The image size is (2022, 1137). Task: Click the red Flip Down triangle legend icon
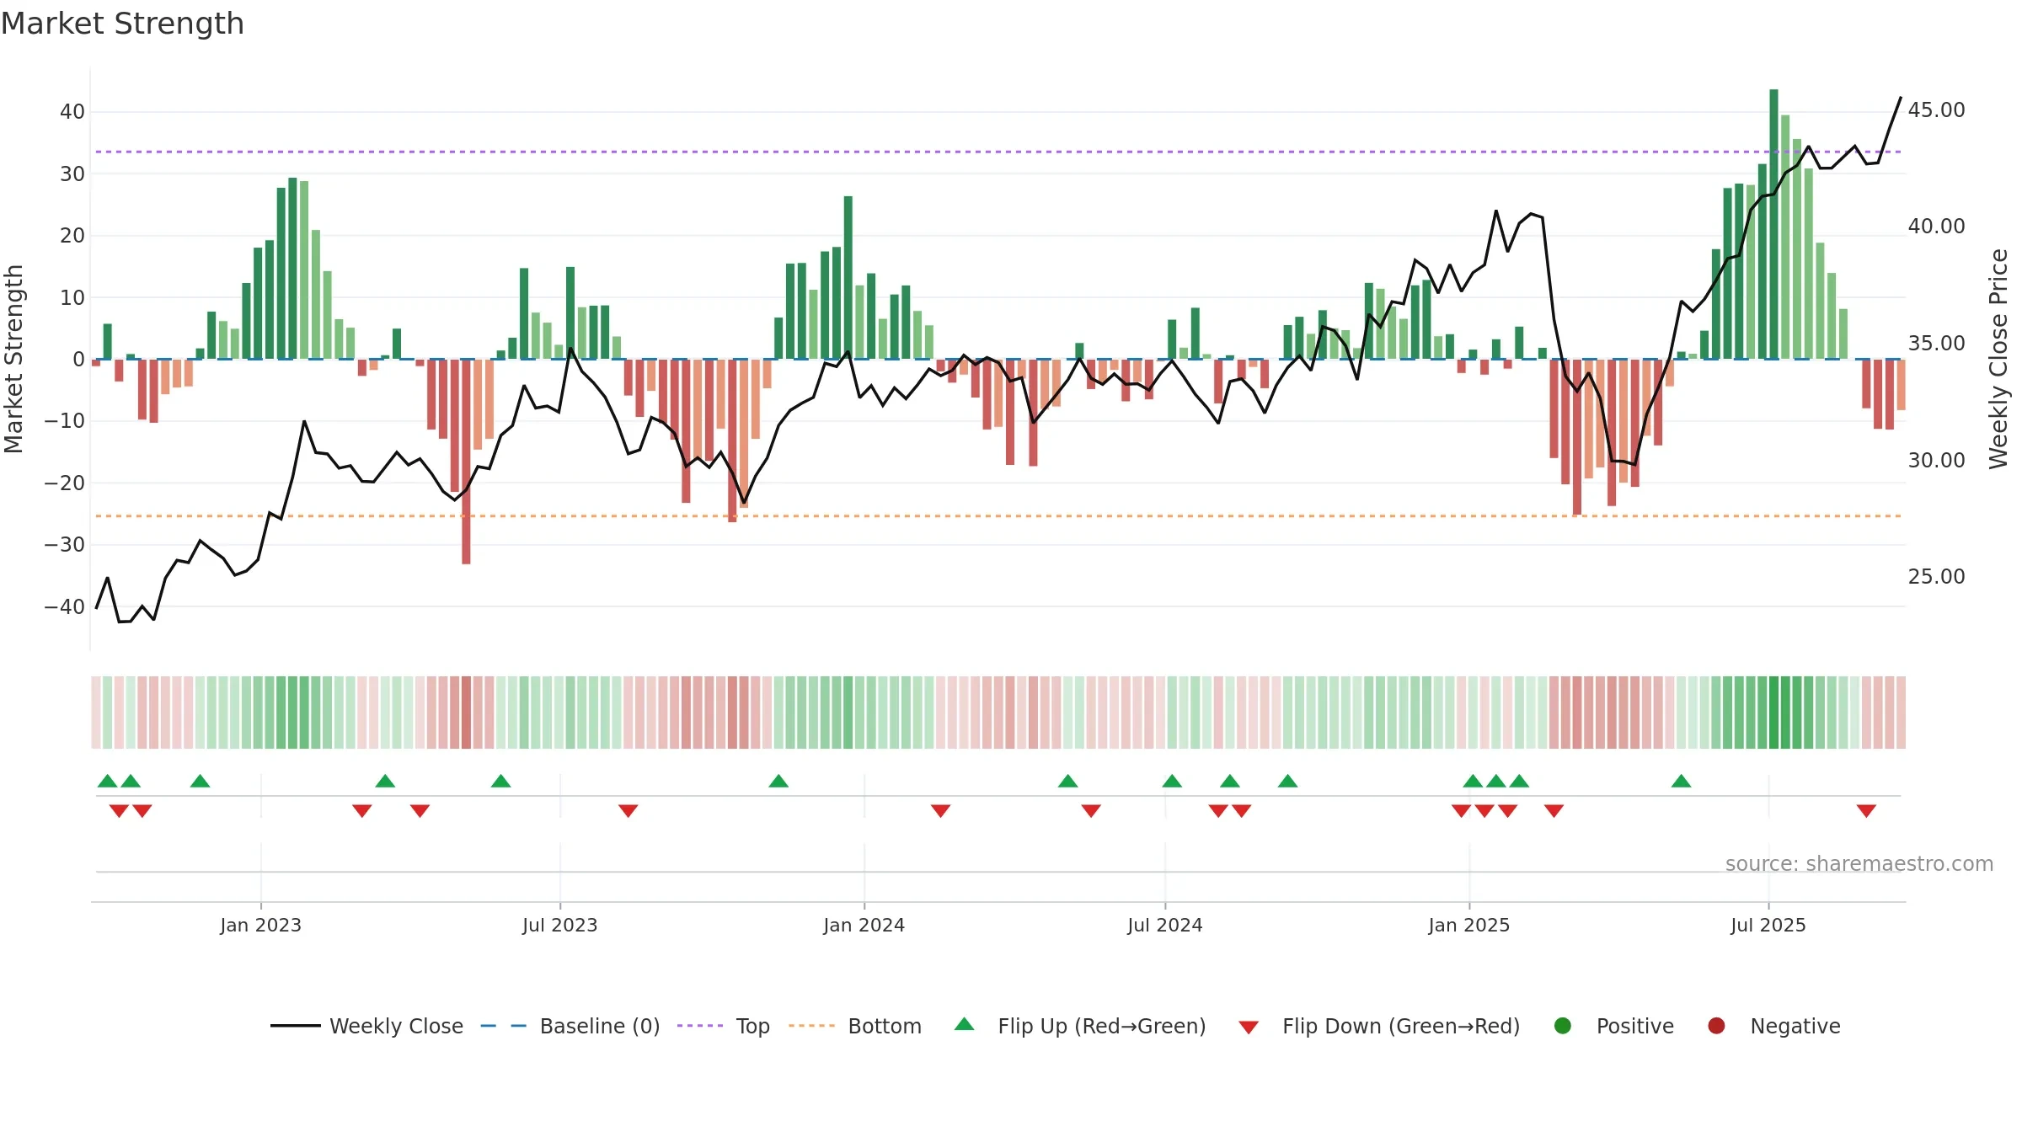1249,1028
